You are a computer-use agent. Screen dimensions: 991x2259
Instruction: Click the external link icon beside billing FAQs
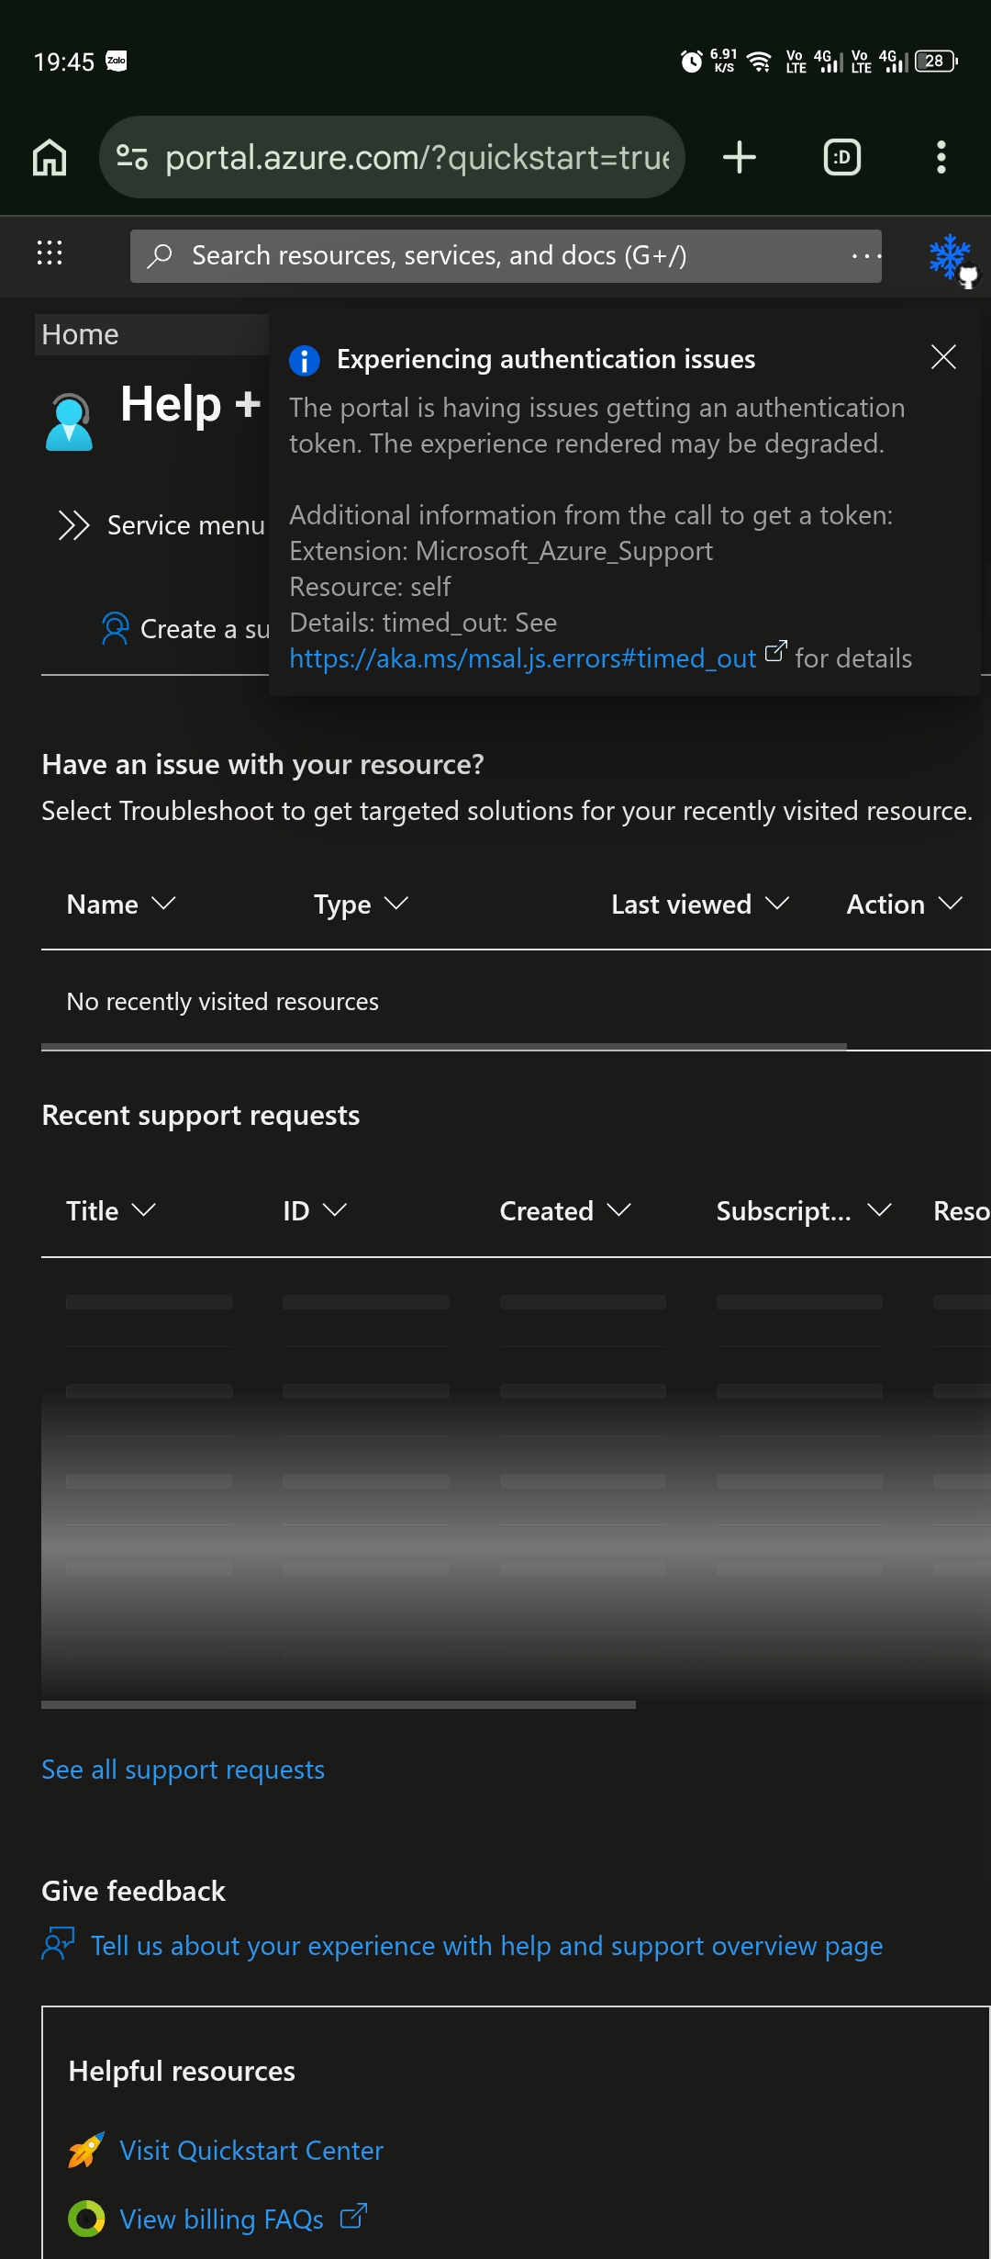(x=353, y=2216)
